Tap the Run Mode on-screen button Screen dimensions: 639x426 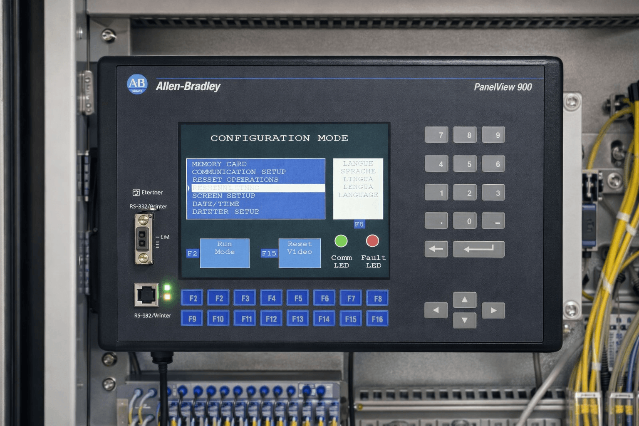225,253
